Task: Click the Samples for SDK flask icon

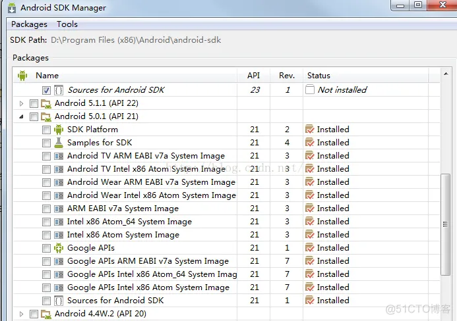Action: (x=59, y=143)
